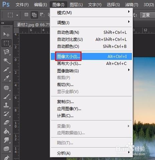Apply 自动颜色(O) command
The width and height of the screenshot is (155, 160).
91,47
